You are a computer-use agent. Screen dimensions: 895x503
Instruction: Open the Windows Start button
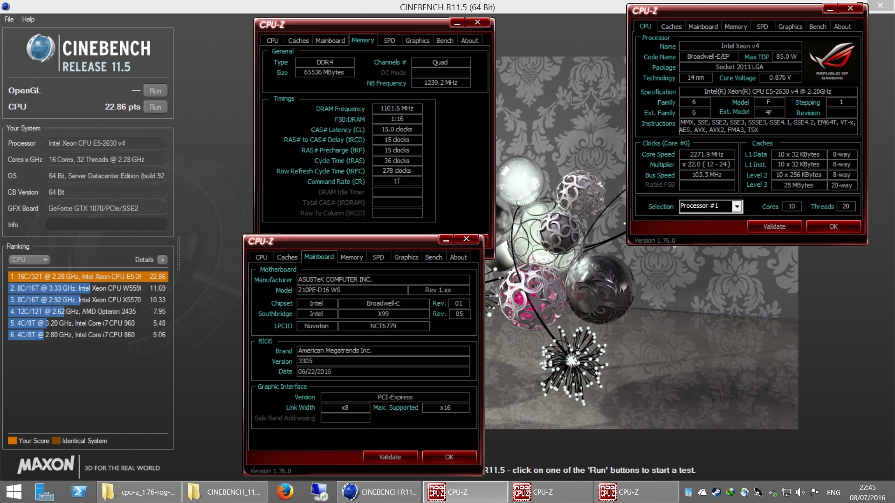[14, 492]
